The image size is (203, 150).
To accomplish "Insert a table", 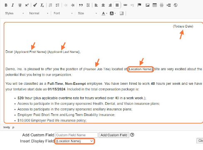I will click(155, 5).
